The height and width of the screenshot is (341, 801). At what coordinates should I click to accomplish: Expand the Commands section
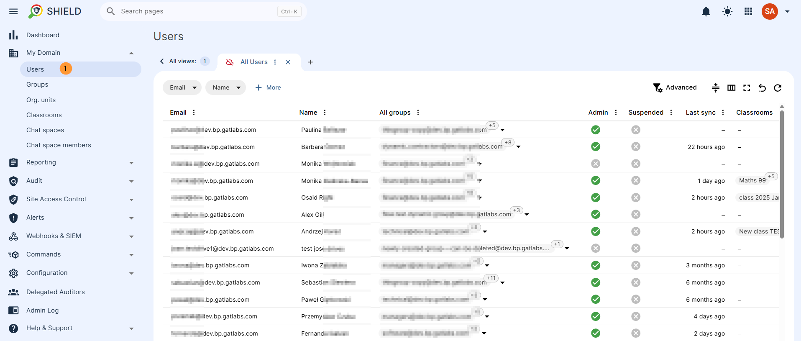[x=131, y=255]
